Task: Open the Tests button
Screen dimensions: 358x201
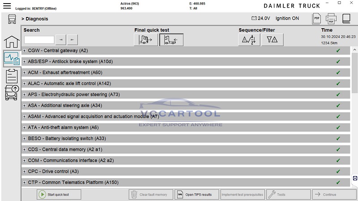Action: point(288,195)
